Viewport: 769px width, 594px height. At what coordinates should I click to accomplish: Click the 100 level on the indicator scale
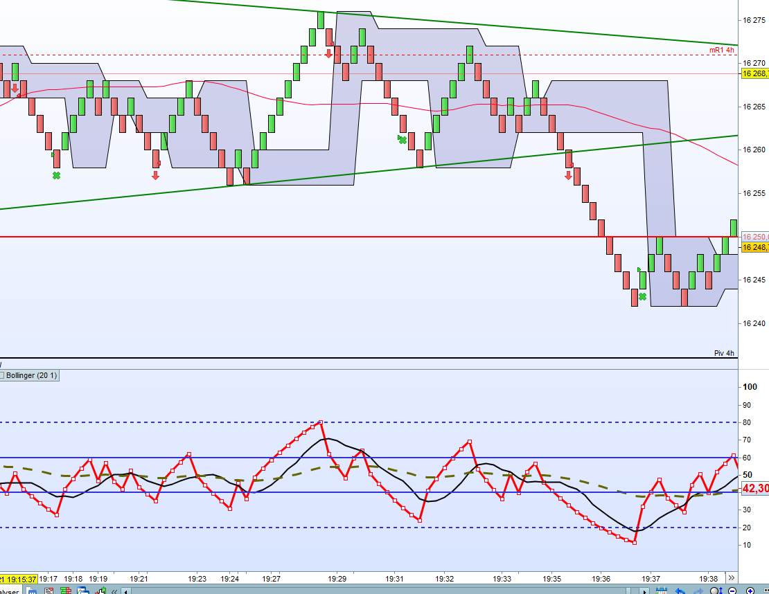[750, 387]
